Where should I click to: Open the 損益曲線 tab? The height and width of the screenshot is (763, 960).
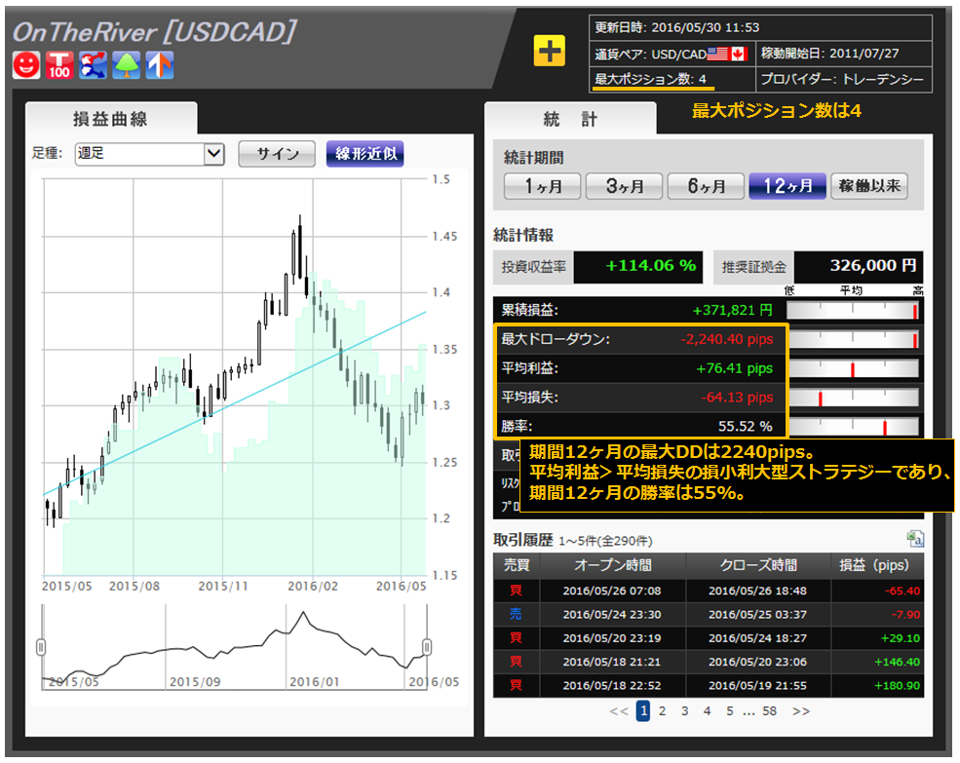click(111, 120)
